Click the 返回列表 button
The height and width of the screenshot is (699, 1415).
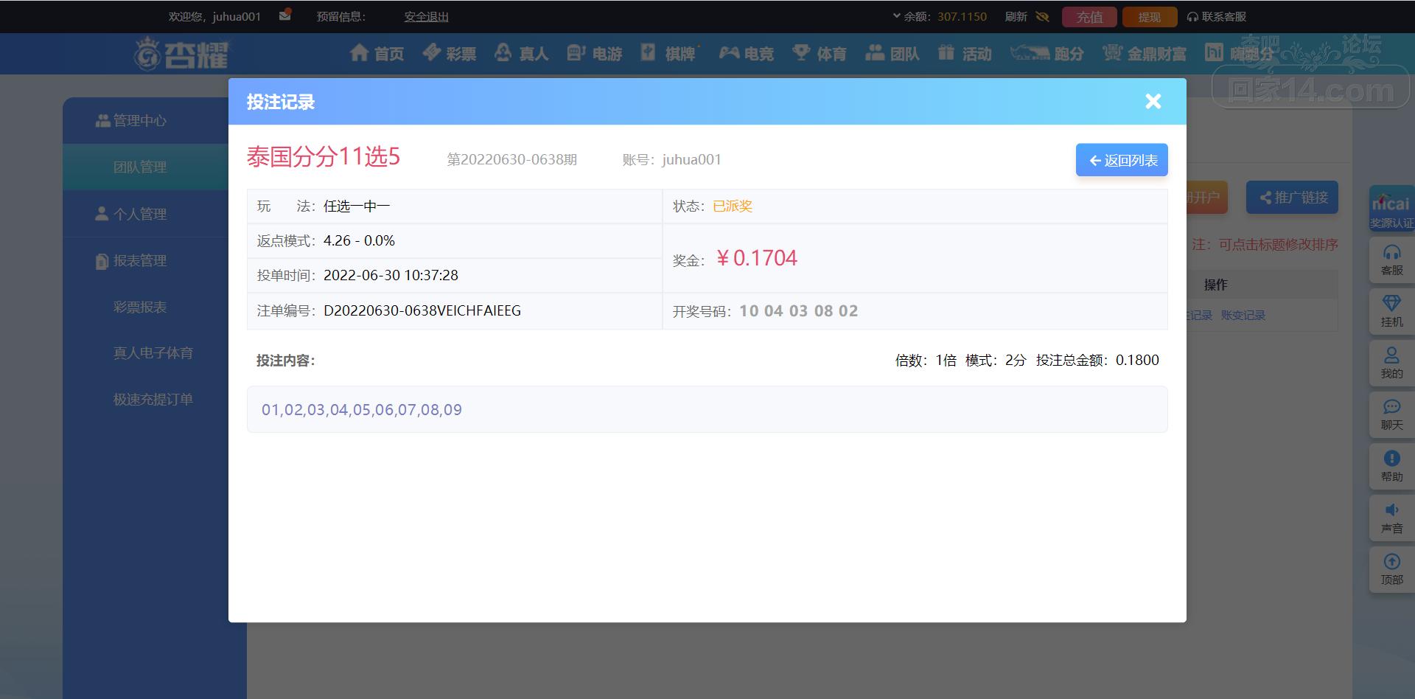coord(1122,160)
